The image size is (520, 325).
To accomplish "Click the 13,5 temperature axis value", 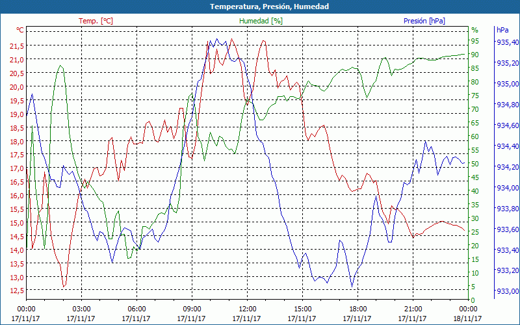I will click(x=17, y=263).
